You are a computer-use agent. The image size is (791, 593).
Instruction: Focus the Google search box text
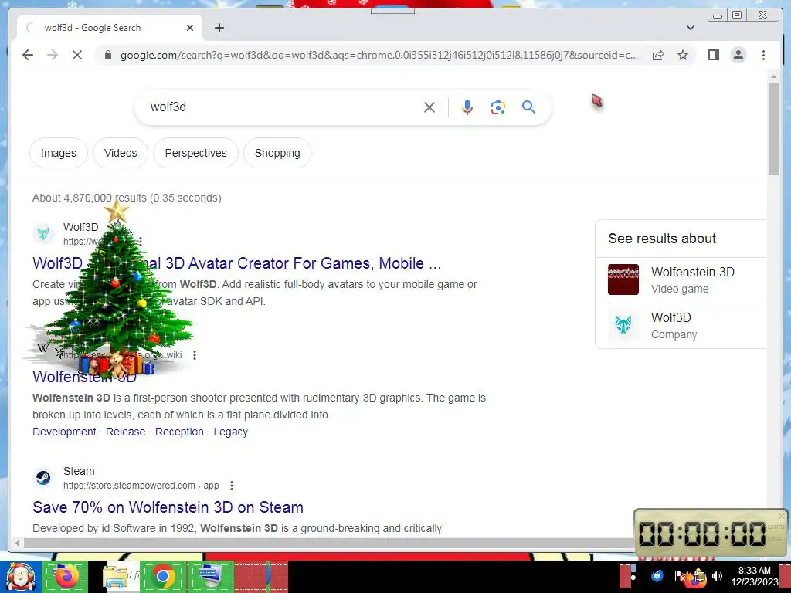283,107
